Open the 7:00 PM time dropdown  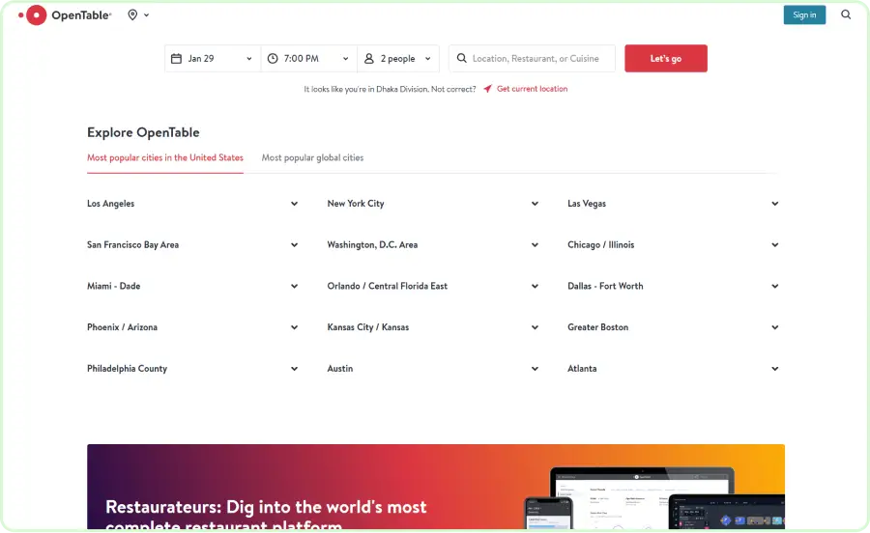pyautogui.click(x=309, y=59)
